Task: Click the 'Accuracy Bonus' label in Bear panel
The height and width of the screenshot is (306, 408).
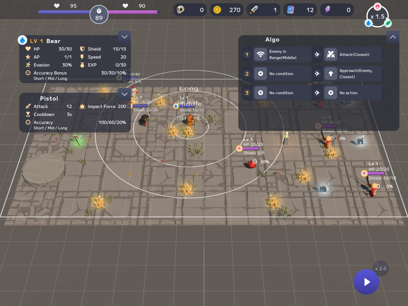Action: point(50,73)
